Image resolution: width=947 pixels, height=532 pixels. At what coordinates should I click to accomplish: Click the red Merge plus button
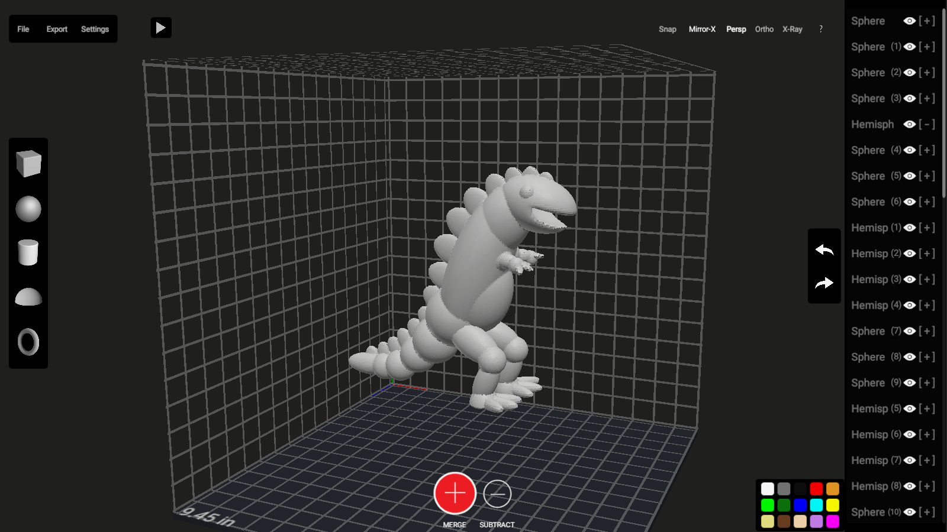point(455,493)
